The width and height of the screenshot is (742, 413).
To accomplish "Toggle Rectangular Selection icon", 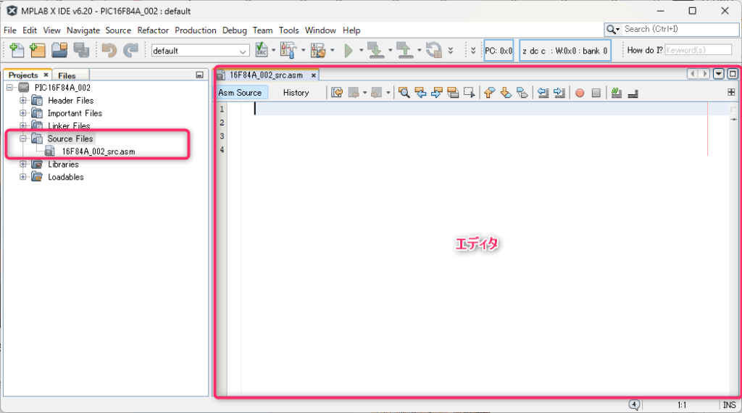I will coord(470,93).
